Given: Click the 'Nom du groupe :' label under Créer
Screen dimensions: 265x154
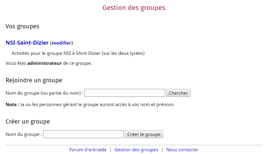Looking at the screenshot, I should [24, 134].
